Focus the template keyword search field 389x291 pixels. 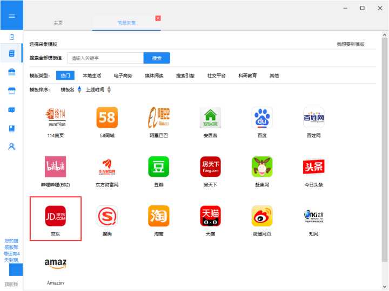105,58
